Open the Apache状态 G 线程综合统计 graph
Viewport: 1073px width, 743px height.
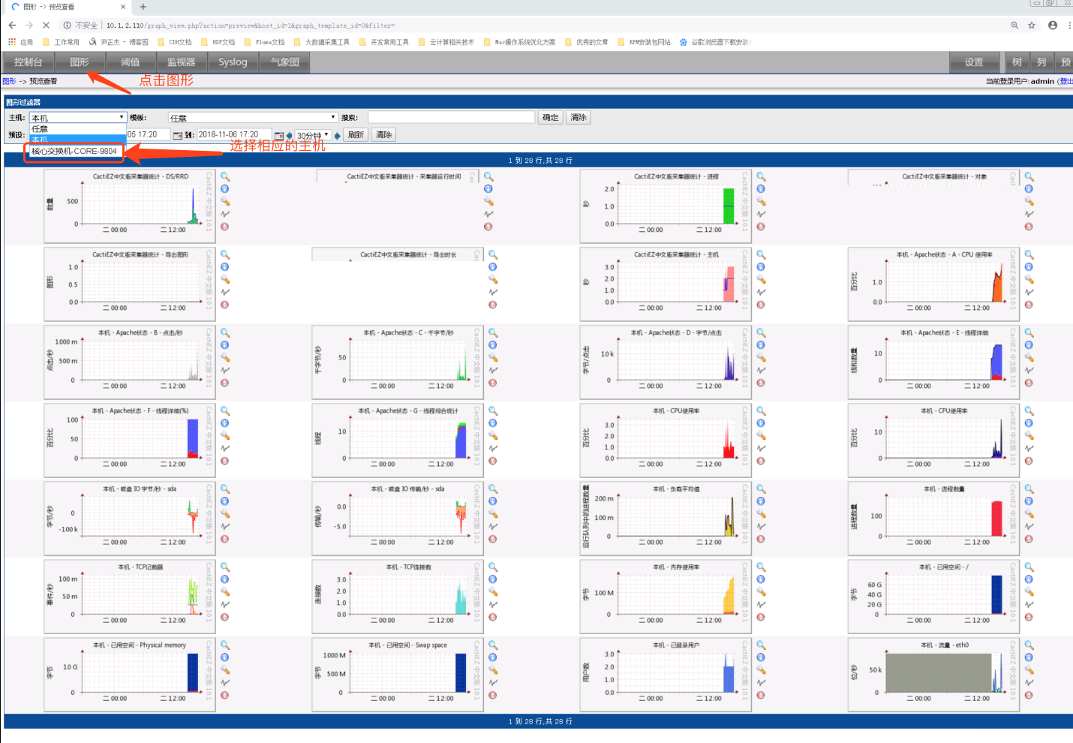398,439
